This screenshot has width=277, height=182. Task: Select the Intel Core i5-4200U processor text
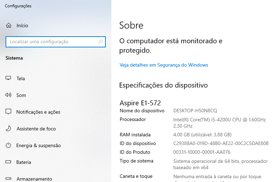[220, 123]
